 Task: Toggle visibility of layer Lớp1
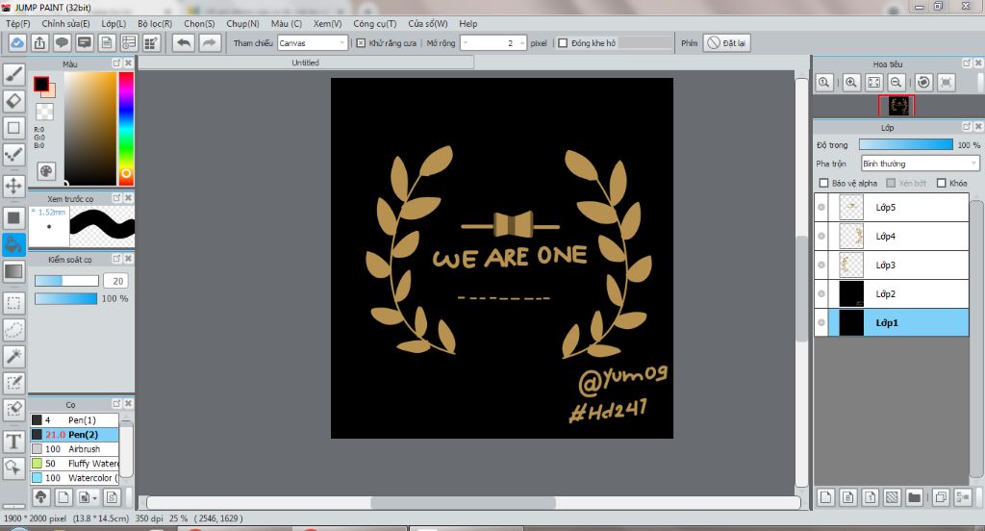[821, 323]
